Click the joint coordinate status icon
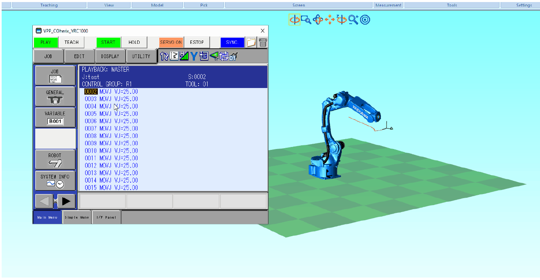The image size is (540, 280). [x=174, y=56]
